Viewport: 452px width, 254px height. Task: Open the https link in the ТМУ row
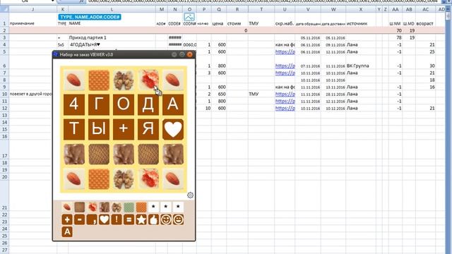pos(285,94)
